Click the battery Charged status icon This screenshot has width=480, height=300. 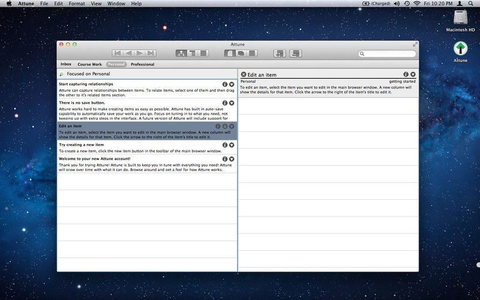click(x=376, y=4)
